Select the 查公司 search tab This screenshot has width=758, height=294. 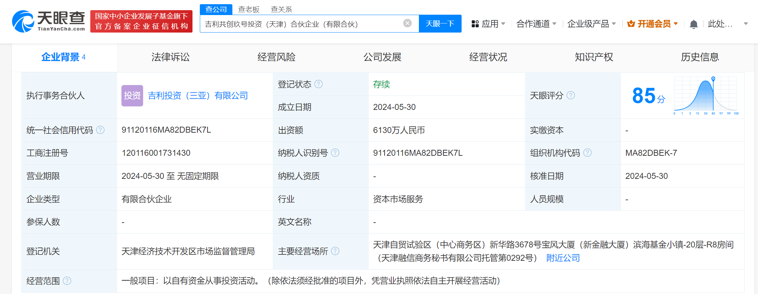click(x=216, y=9)
